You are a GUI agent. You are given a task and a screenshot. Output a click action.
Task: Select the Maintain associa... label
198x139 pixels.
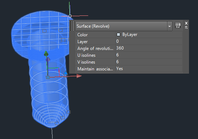[95, 69]
